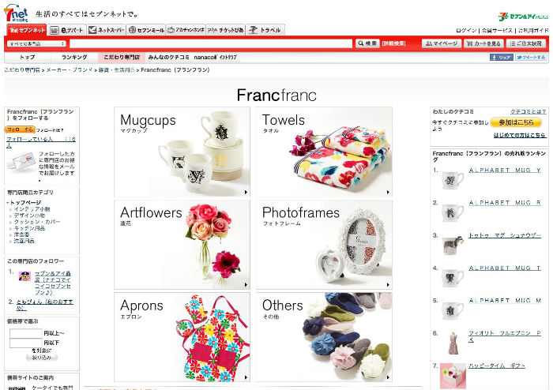Open the Artflowers category banner

[x=182, y=245]
